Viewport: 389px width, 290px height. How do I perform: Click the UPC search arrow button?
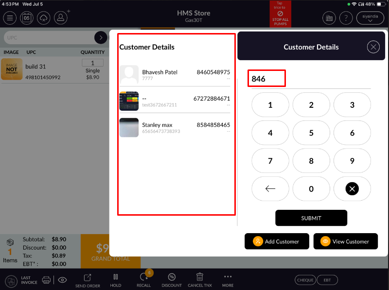(101, 37)
